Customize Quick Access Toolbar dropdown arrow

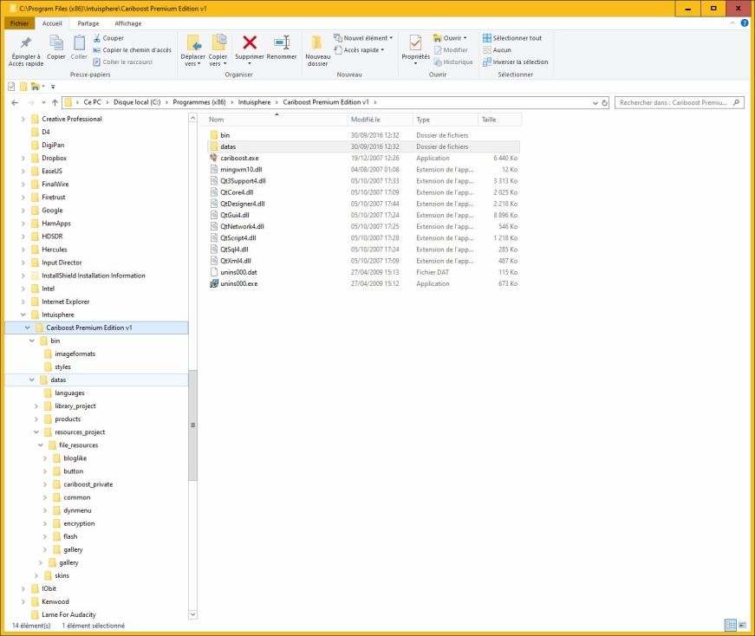click(53, 87)
